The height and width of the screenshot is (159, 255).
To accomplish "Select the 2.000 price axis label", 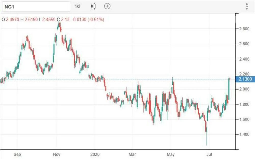I will pos(244,89).
